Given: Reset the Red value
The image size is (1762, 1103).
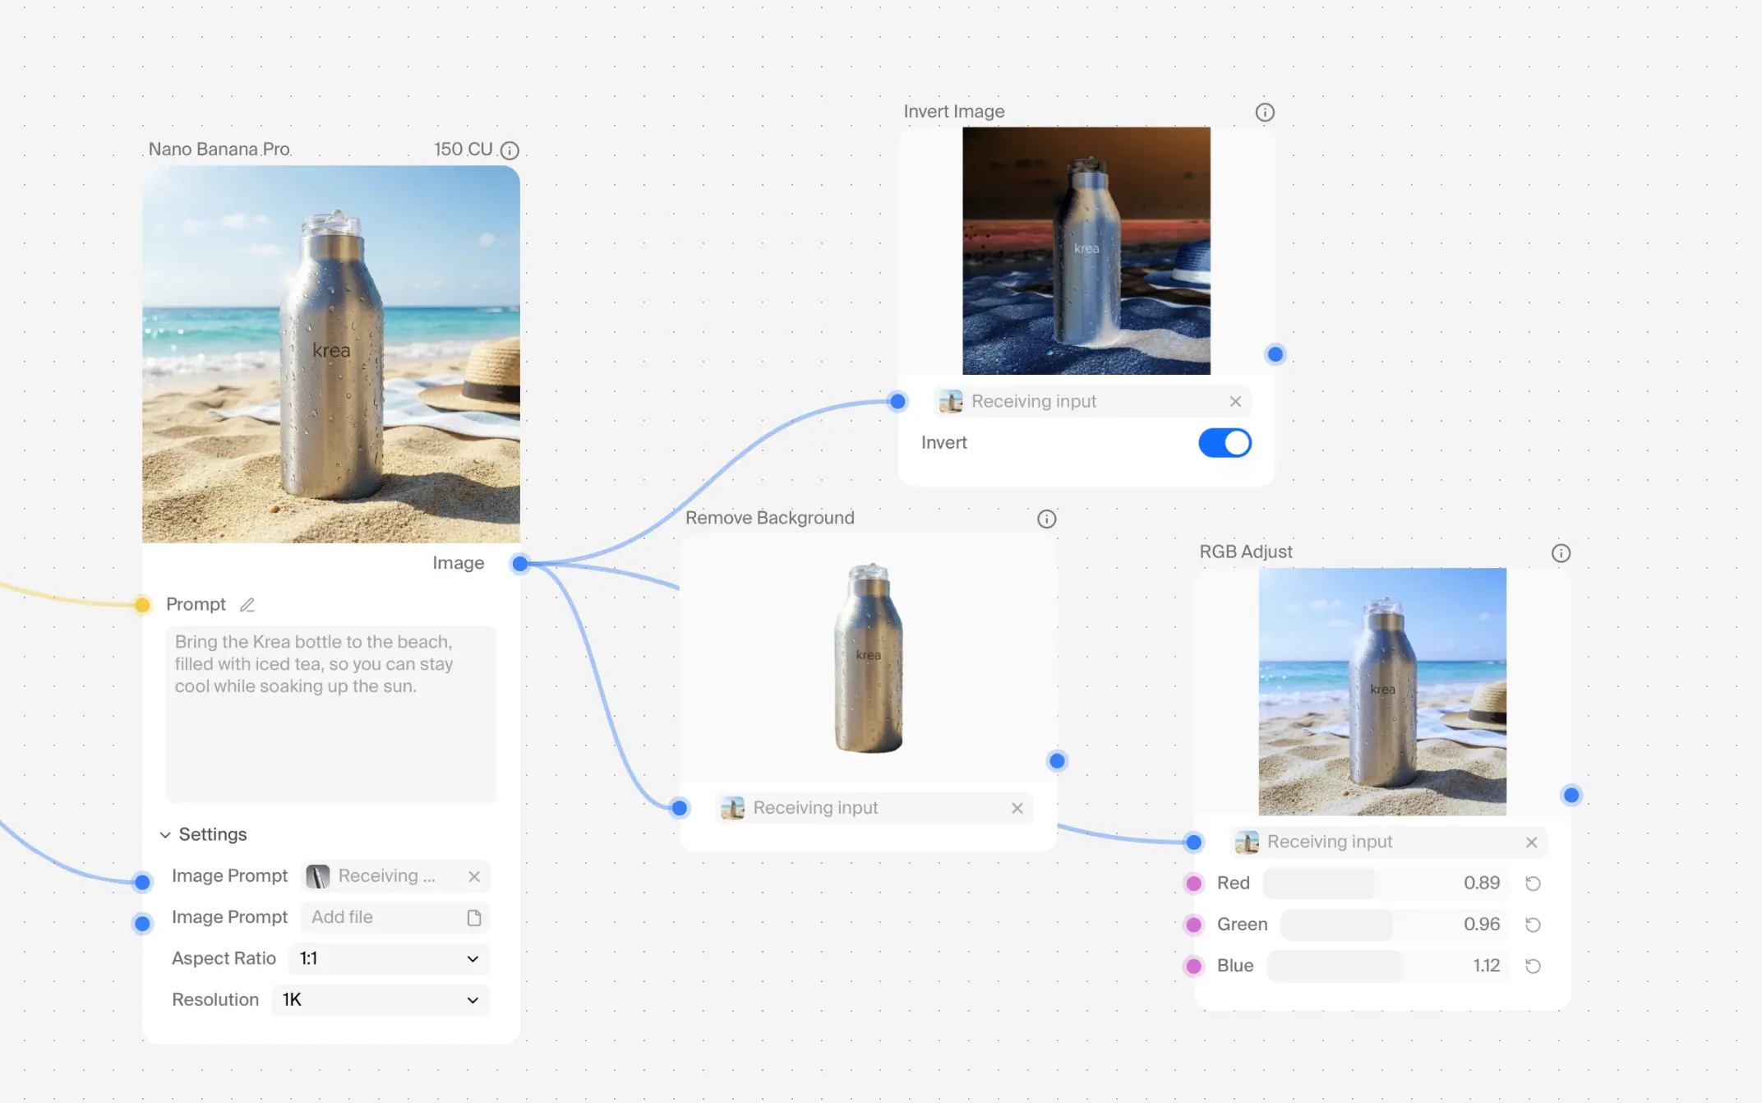Looking at the screenshot, I should coord(1533,884).
